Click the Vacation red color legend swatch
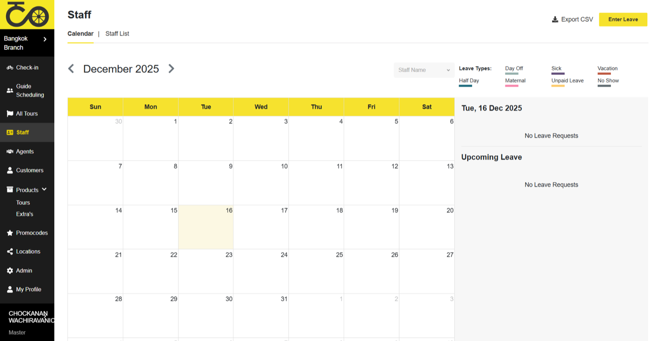Image resolution: width=660 pixels, height=341 pixels. (x=604, y=74)
